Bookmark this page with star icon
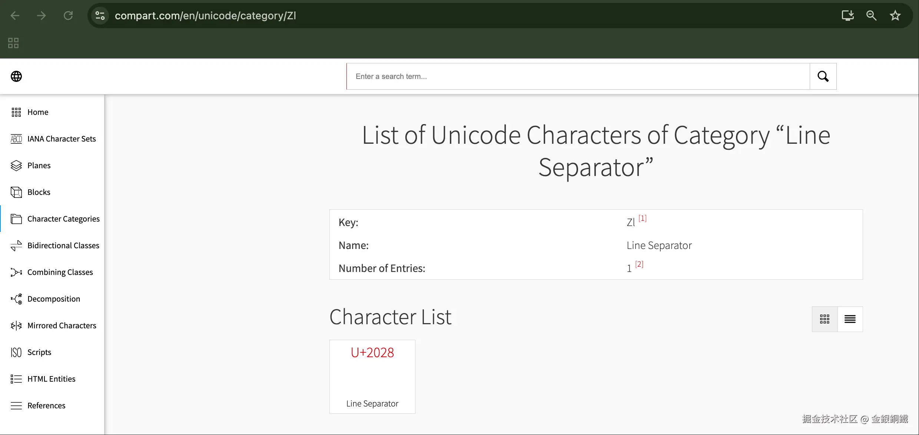Screen dimensions: 919x435 tap(895, 16)
